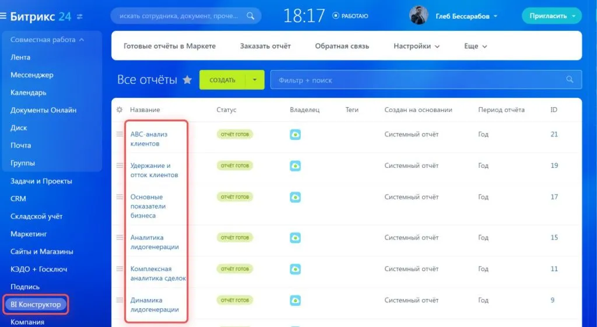Expand the Настройки dropdown menu

tap(416, 46)
